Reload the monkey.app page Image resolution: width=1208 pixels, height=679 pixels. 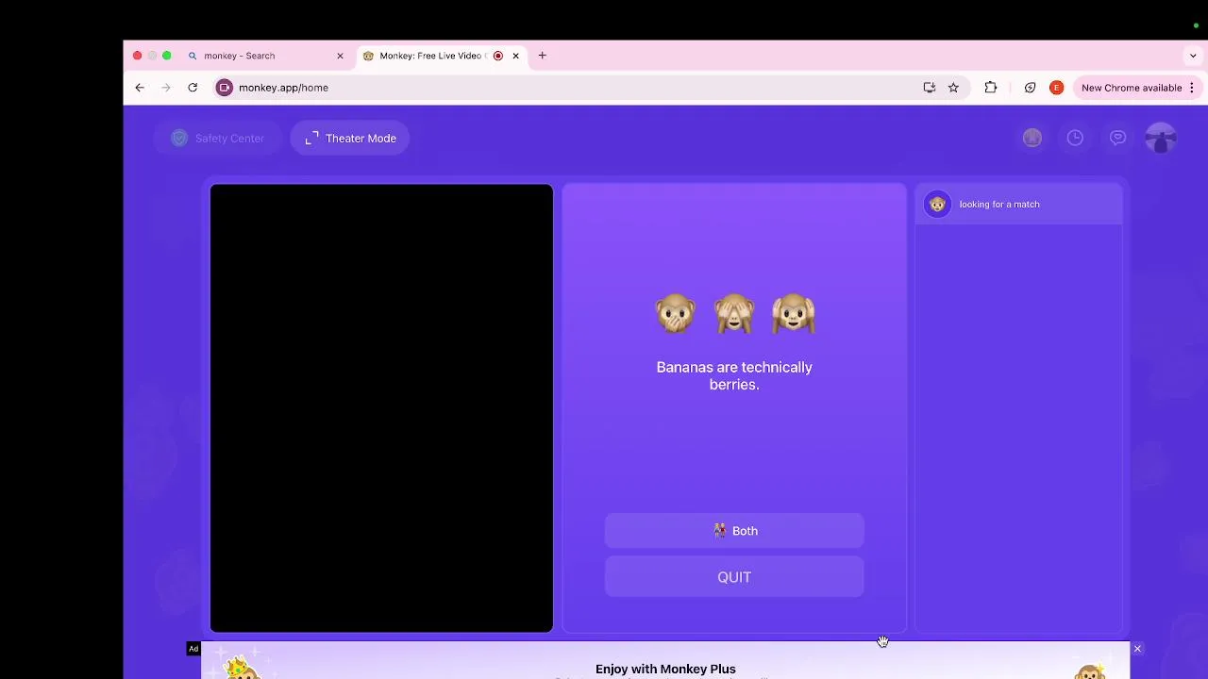pos(193,88)
